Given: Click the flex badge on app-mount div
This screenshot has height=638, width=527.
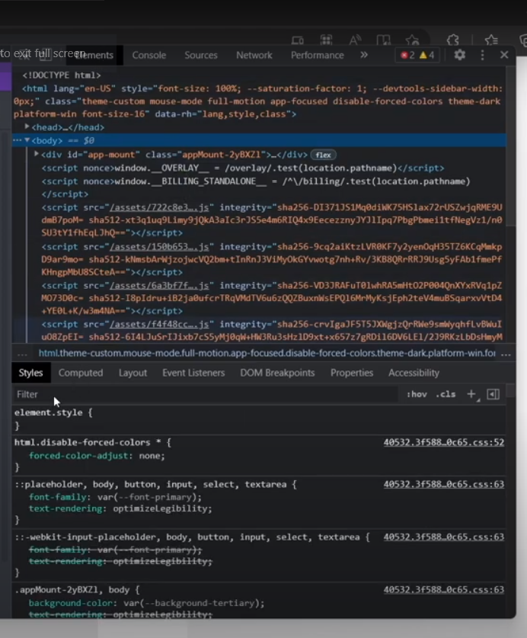Looking at the screenshot, I should (x=324, y=155).
